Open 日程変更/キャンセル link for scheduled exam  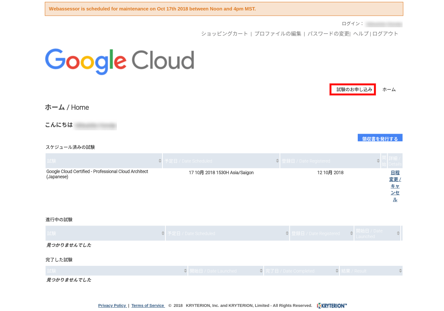point(395,186)
